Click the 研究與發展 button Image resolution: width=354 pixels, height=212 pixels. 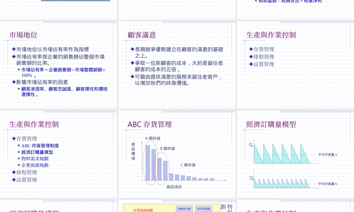(x=204, y=209)
